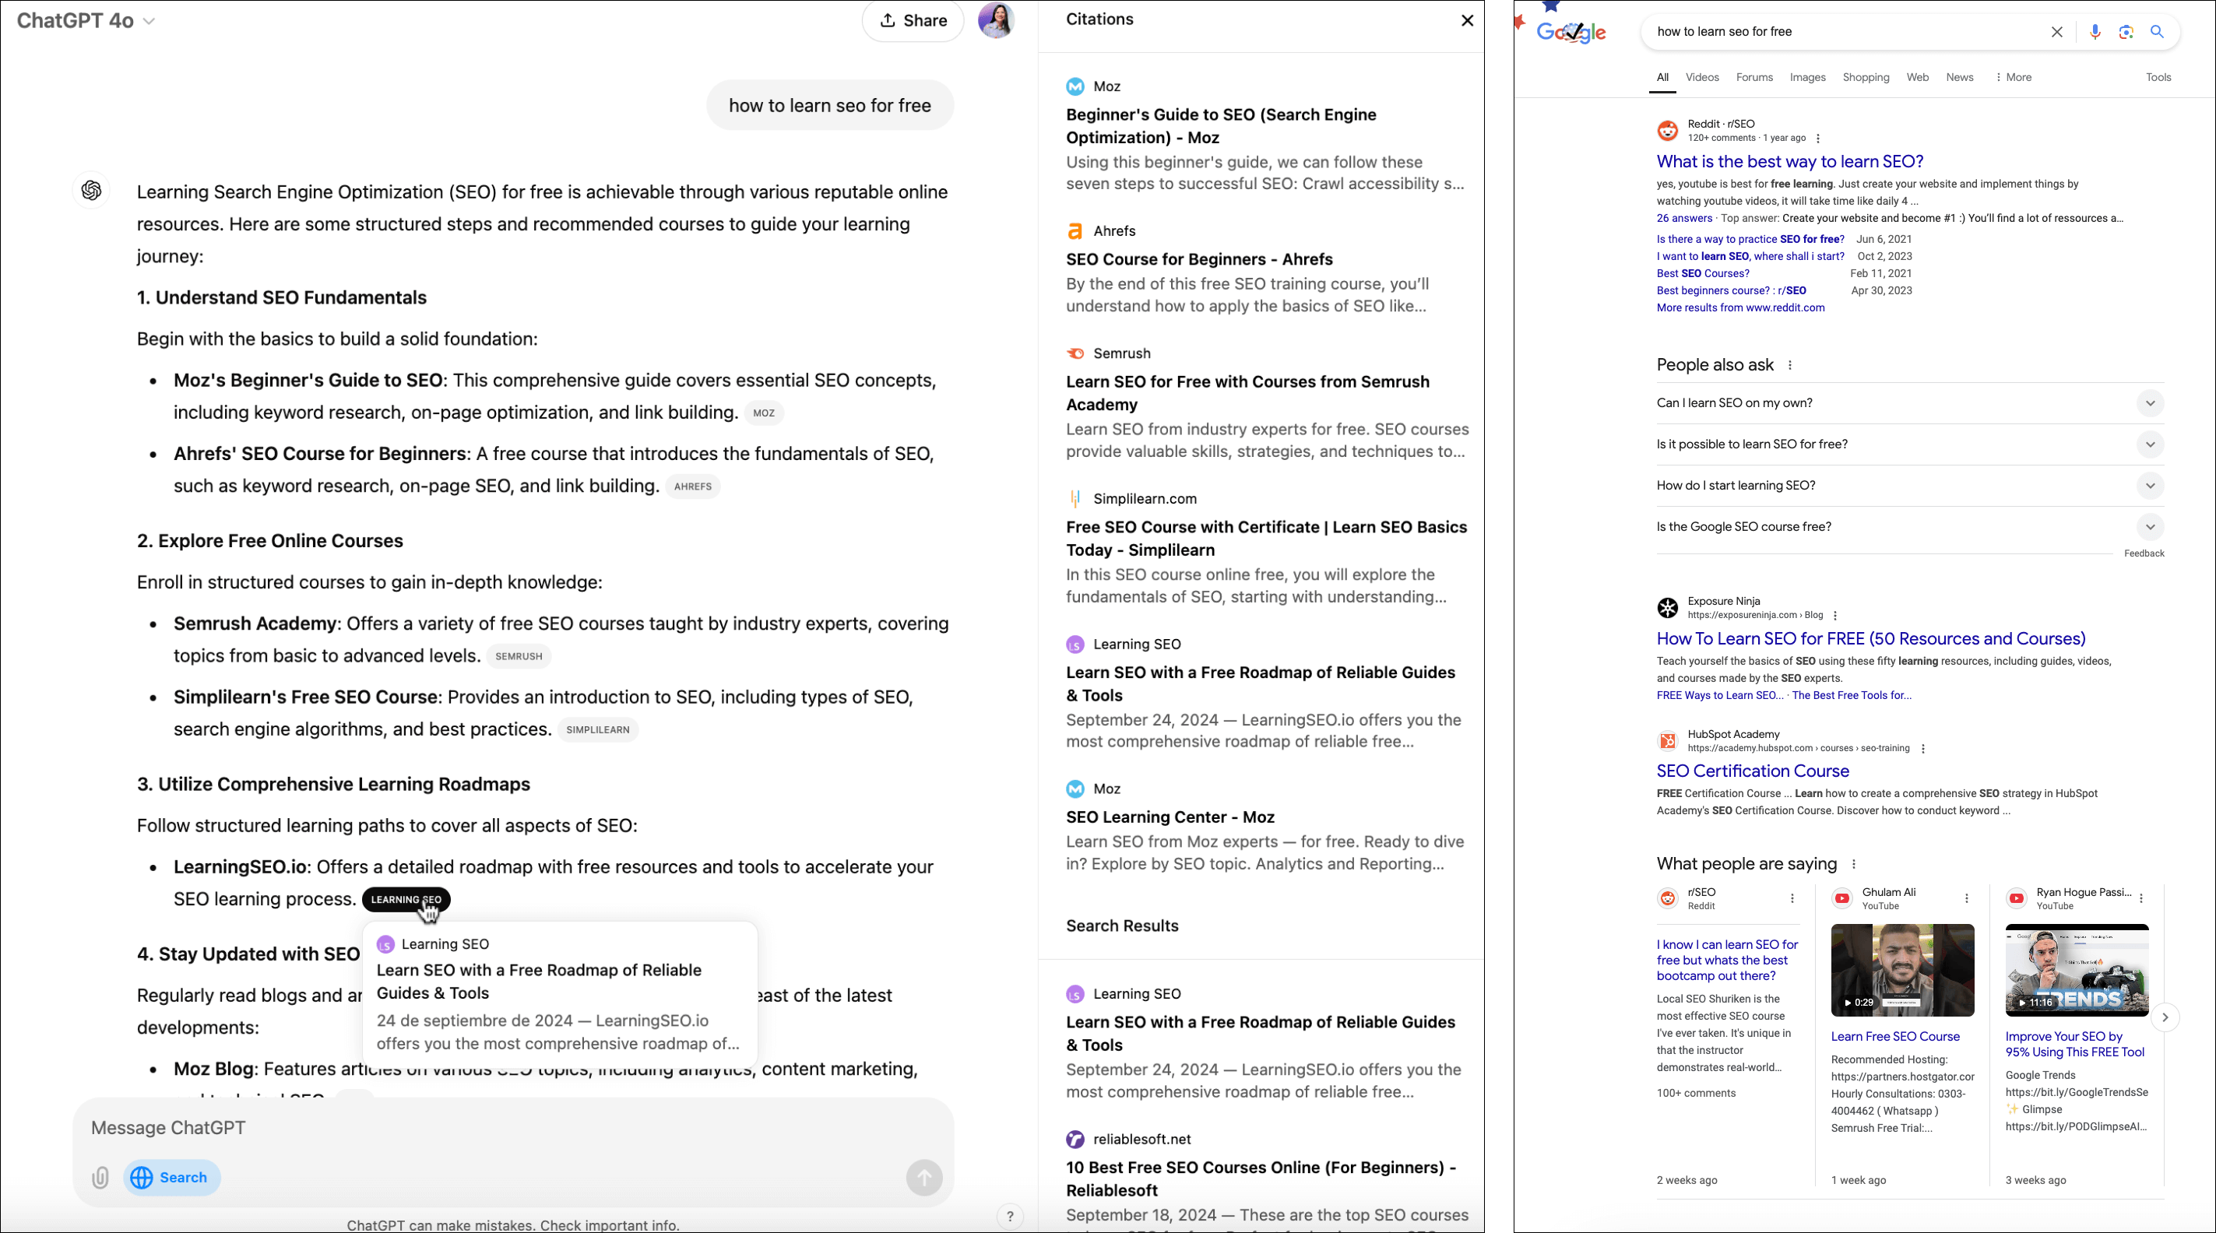
Task: Open SEO Course for Beginners Ahrefs citation
Action: [1199, 260]
